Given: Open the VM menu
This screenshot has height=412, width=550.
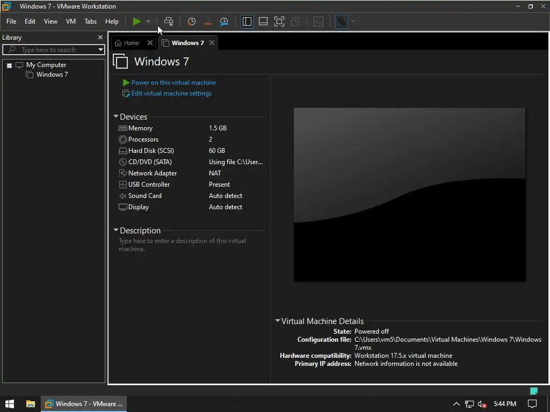Looking at the screenshot, I should [71, 21].
